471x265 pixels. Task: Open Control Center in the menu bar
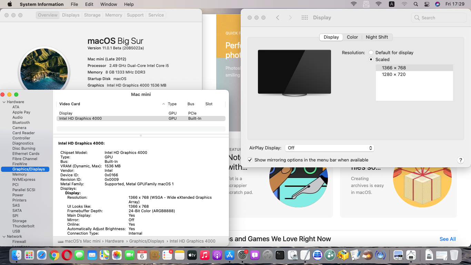[x=427, y=4]
